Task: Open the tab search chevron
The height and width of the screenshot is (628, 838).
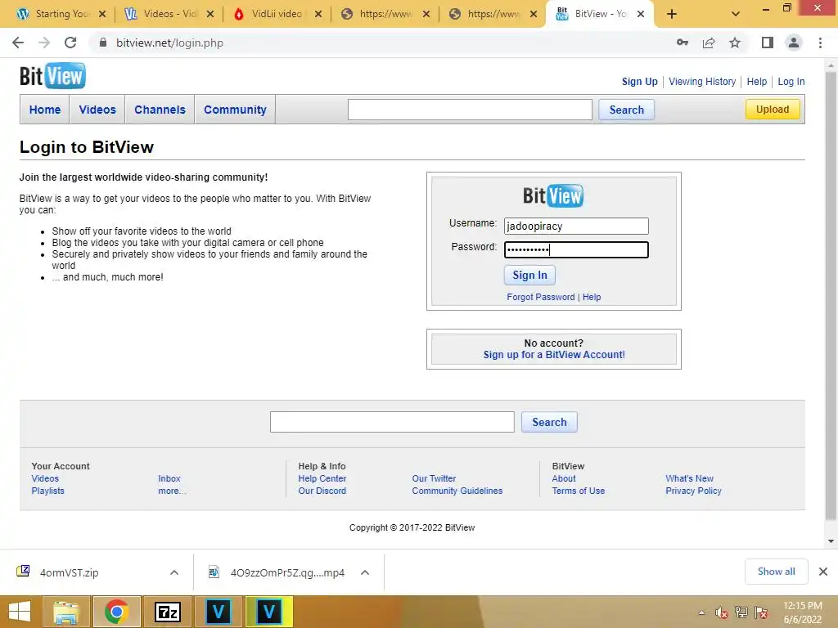Action: (736, 14)
